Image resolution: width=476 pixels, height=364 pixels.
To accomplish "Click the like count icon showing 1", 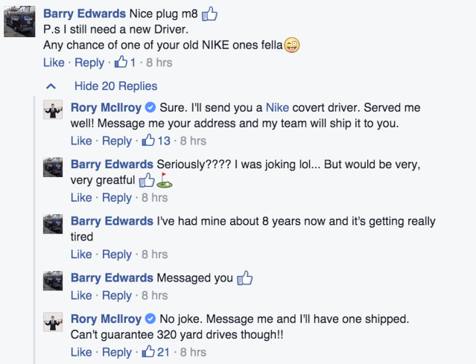I will coord(121,63).
